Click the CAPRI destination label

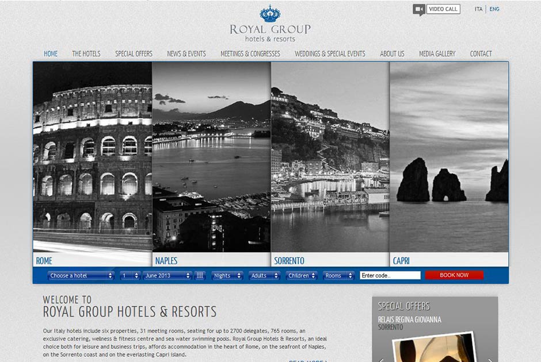click(401, 261)
